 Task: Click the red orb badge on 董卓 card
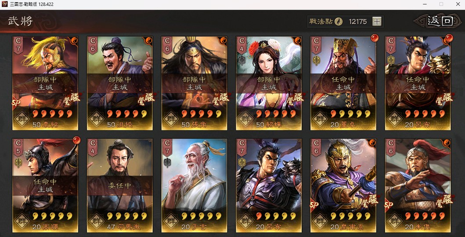click(374, 38)
